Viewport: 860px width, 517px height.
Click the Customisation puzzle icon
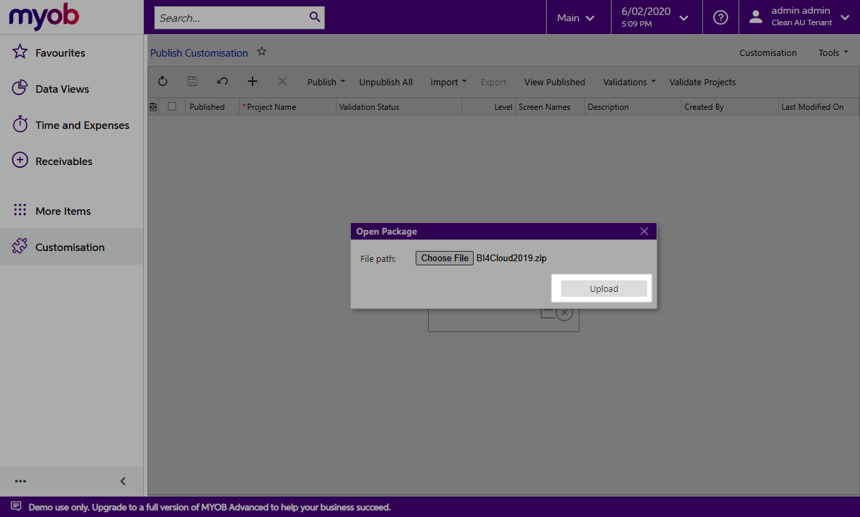tap(20, 247)
